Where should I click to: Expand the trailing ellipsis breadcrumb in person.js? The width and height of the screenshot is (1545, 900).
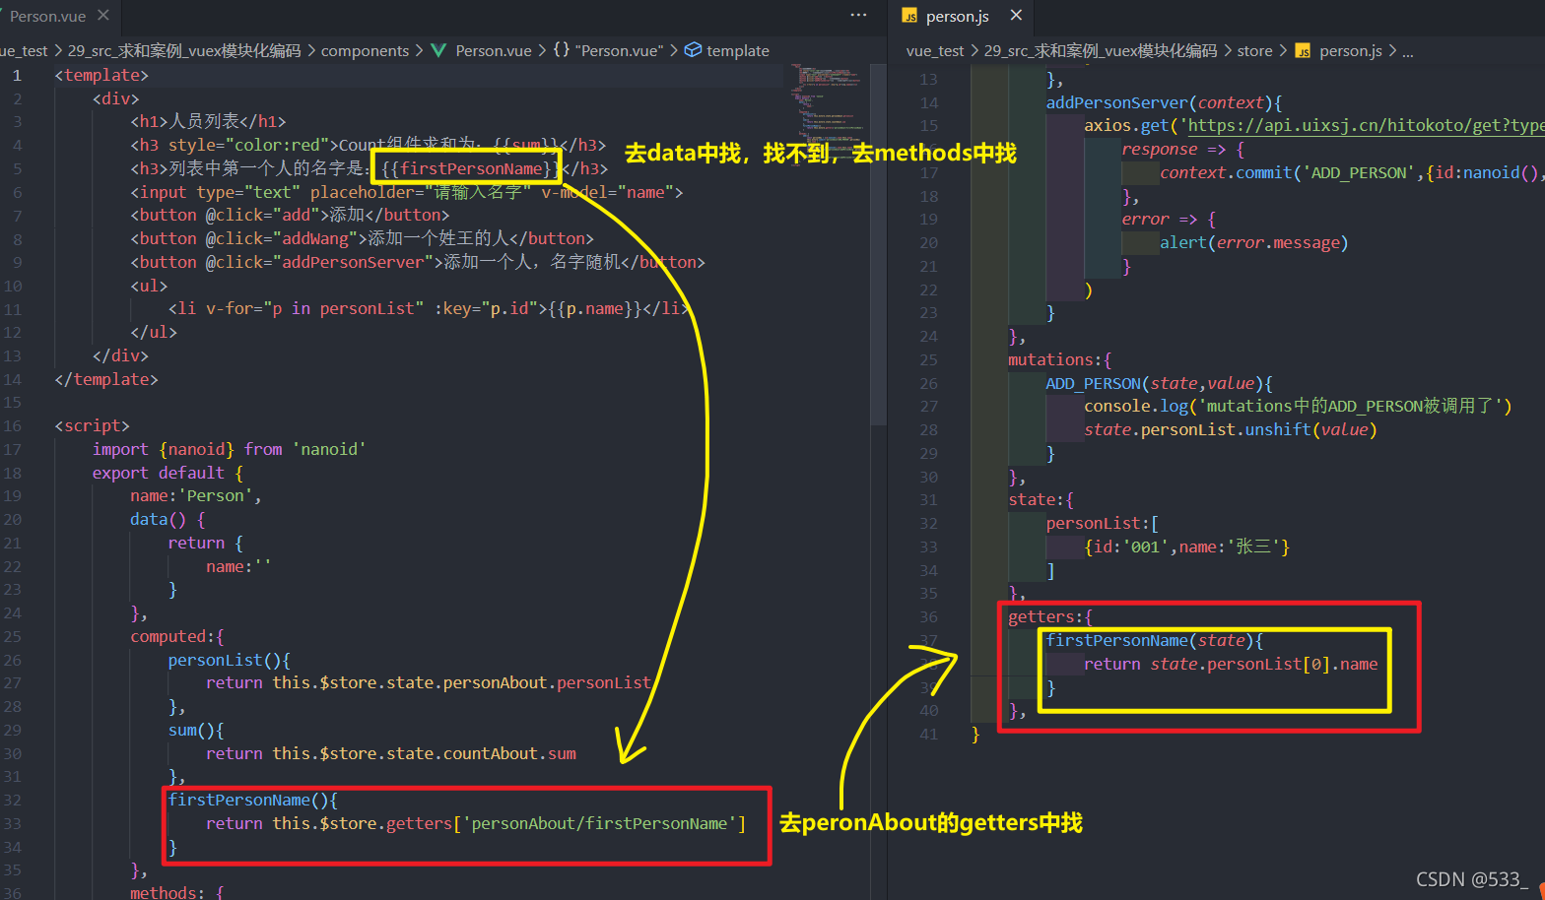pyautogui.click(x=1408, y=52)
